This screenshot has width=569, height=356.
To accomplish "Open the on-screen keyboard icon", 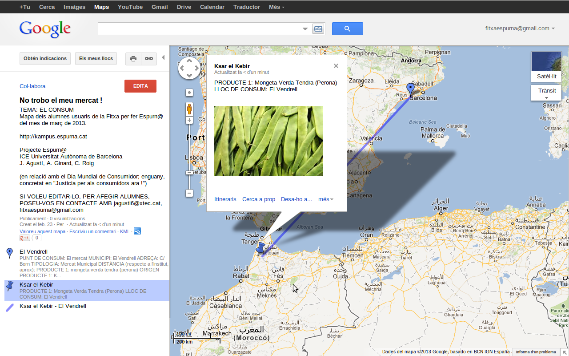I will click(318, 28).
